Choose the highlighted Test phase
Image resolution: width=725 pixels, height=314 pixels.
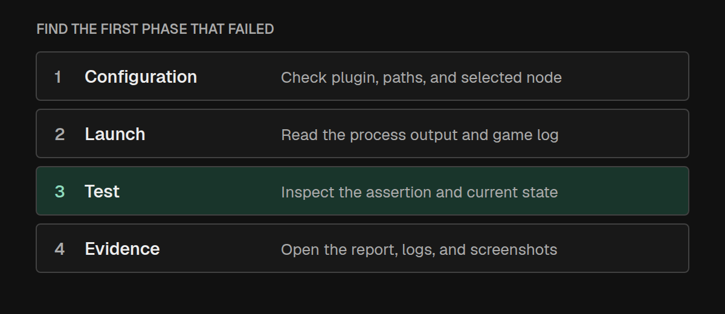point(362,191)
